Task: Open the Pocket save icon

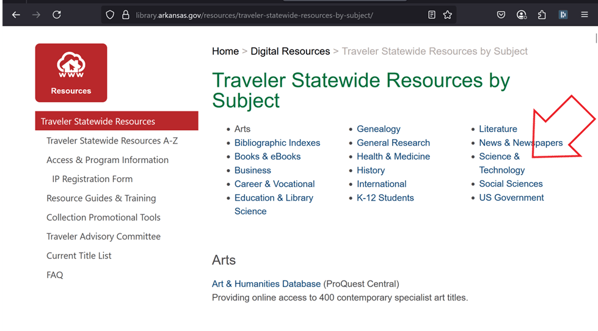Action: (x=501, y=15)
